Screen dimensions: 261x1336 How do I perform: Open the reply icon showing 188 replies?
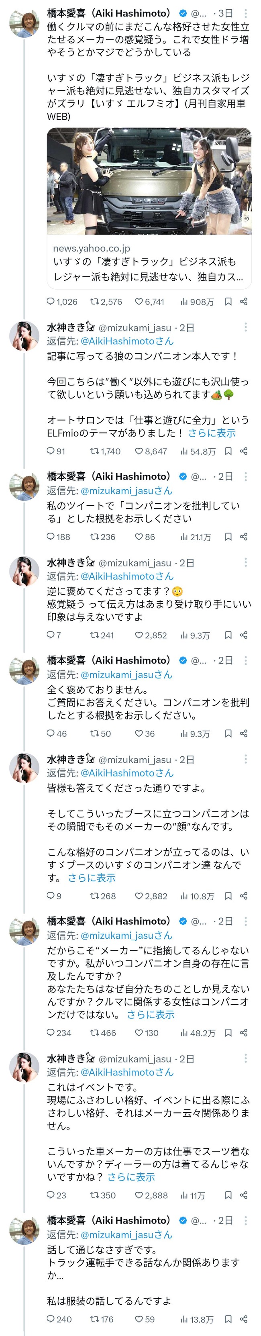tap(51, 537)
